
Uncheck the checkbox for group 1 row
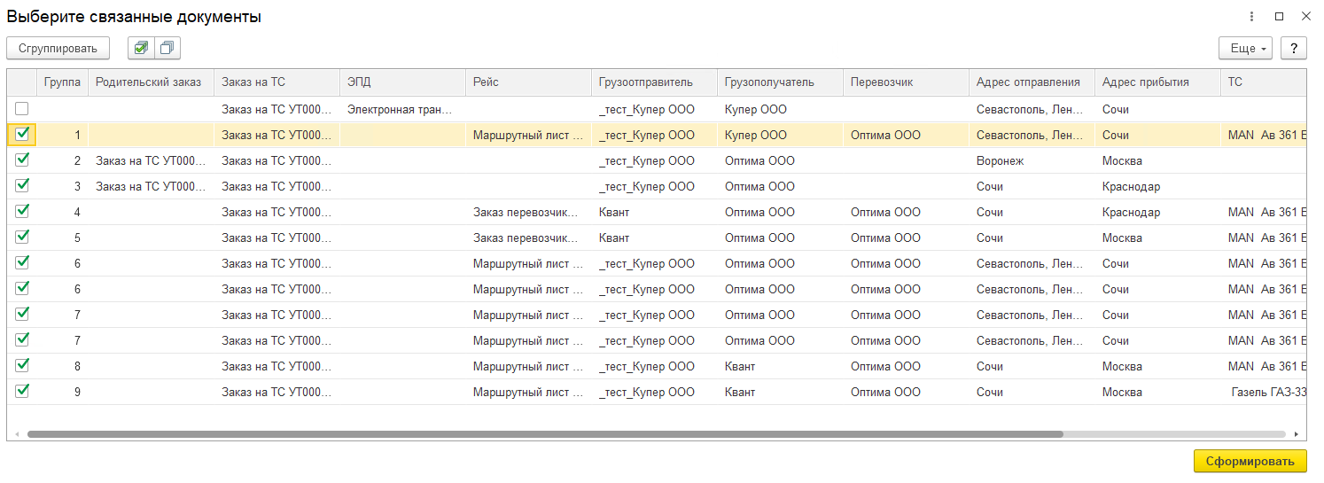(22, 135)
